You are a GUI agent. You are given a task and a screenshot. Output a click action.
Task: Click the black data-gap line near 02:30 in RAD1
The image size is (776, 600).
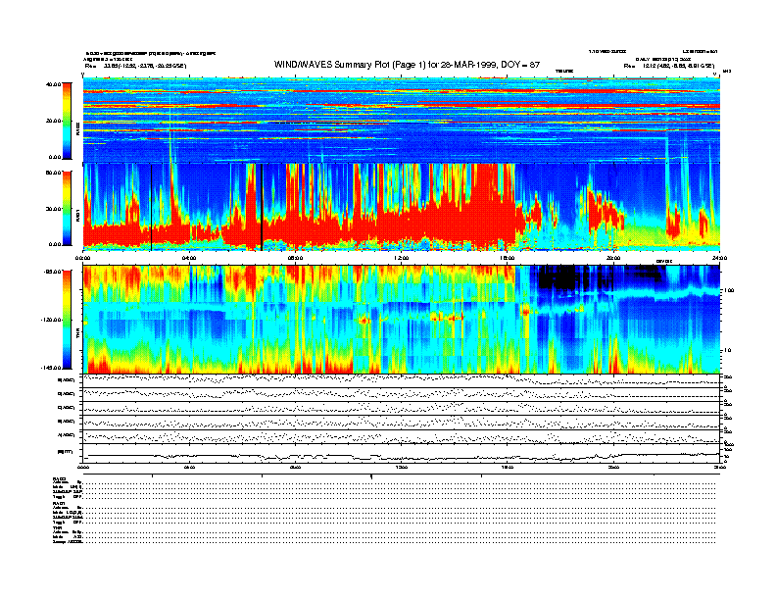pyautogui.click(x=152, y=207)
